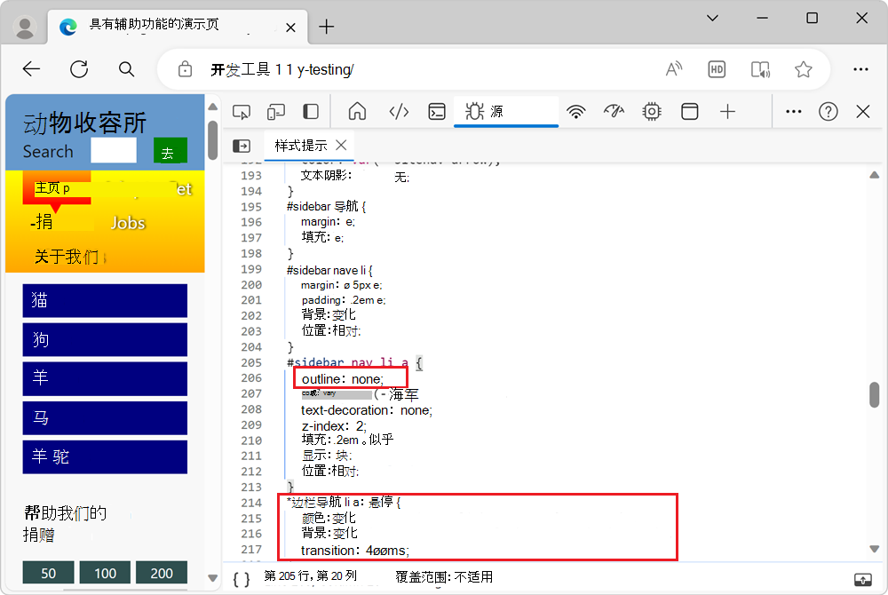Open the browser tab actions dropdown
Screen dimensions: 888x595
[713, 18]
